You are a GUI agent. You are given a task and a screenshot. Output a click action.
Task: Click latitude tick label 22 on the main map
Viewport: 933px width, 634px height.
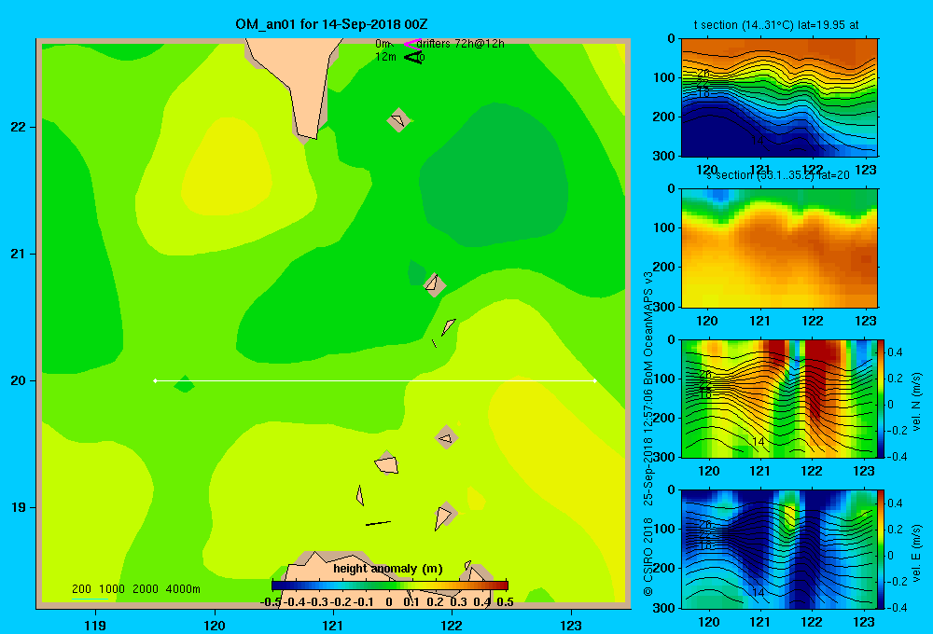tap(19, 127)
